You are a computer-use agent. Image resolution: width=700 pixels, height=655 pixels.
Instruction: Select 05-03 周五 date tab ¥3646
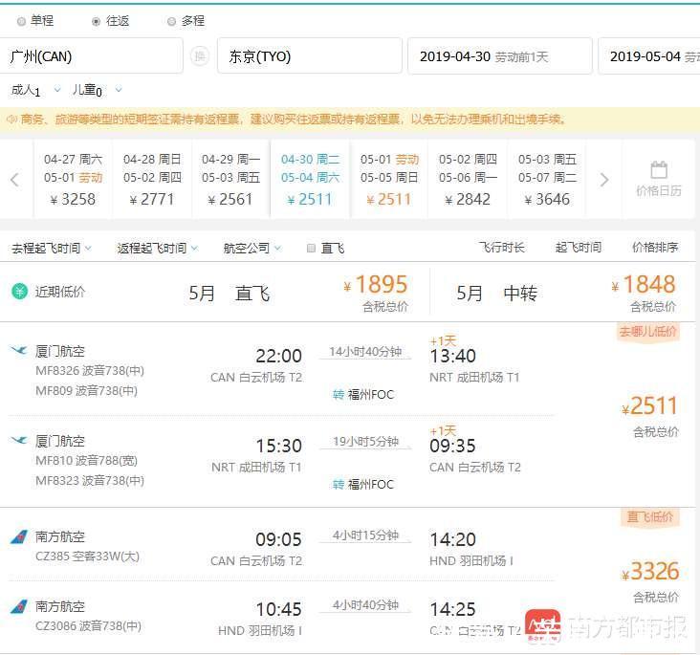point(547,180)
